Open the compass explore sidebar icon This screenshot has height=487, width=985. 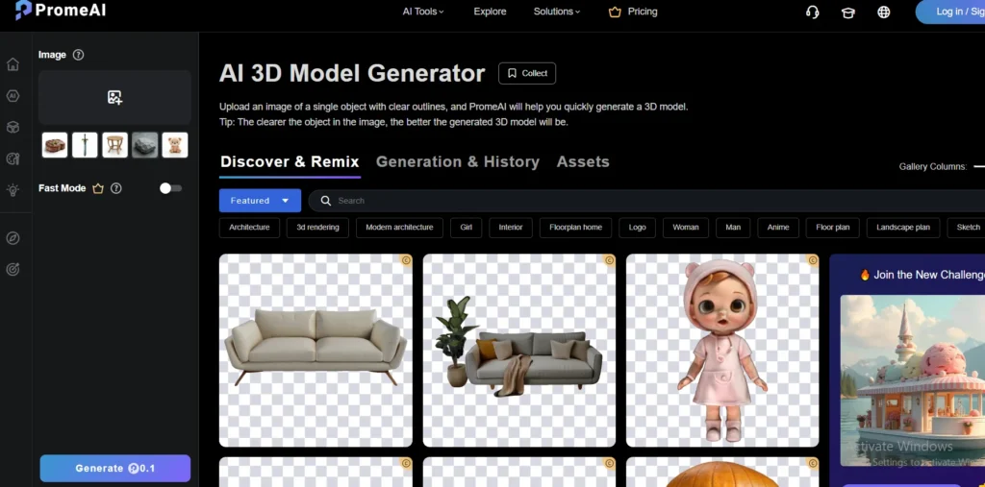pyautogui.click(x=13, y=238)
